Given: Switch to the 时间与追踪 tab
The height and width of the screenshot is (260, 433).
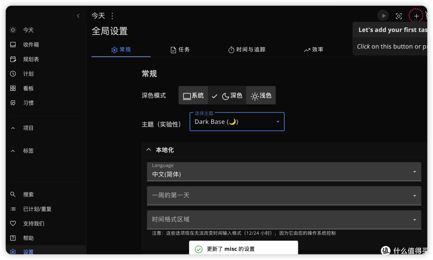Looking at the screenshot, I should click(247, 50).
